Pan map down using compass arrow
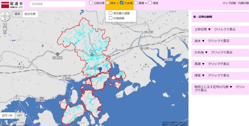The height and width of the screenshot is (126, 249). click(x=5, y=19)
